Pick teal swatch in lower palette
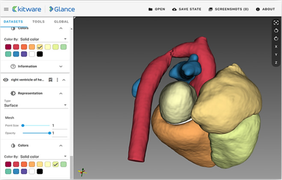The height and width of the screenshot is (180, 282). coord(8,171)
